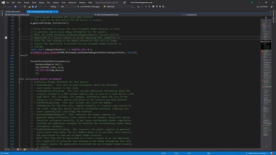Open the zoom level dropdown
The height and width of the screenshot is (155, 276).
[x=9, y=149]
